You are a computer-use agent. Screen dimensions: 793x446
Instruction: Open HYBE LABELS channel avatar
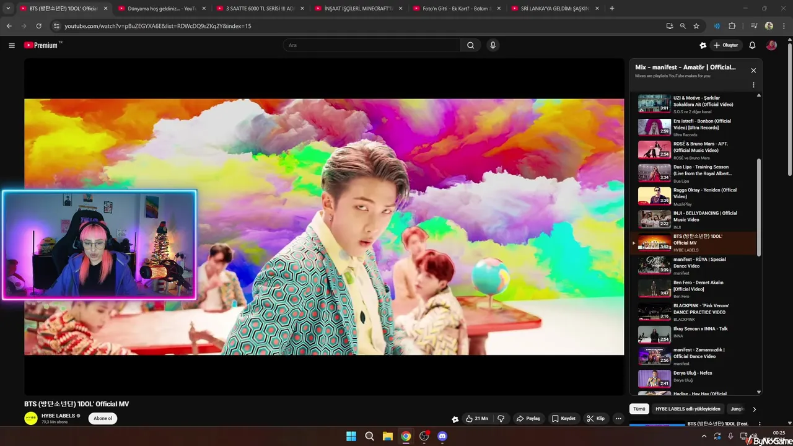31,419
